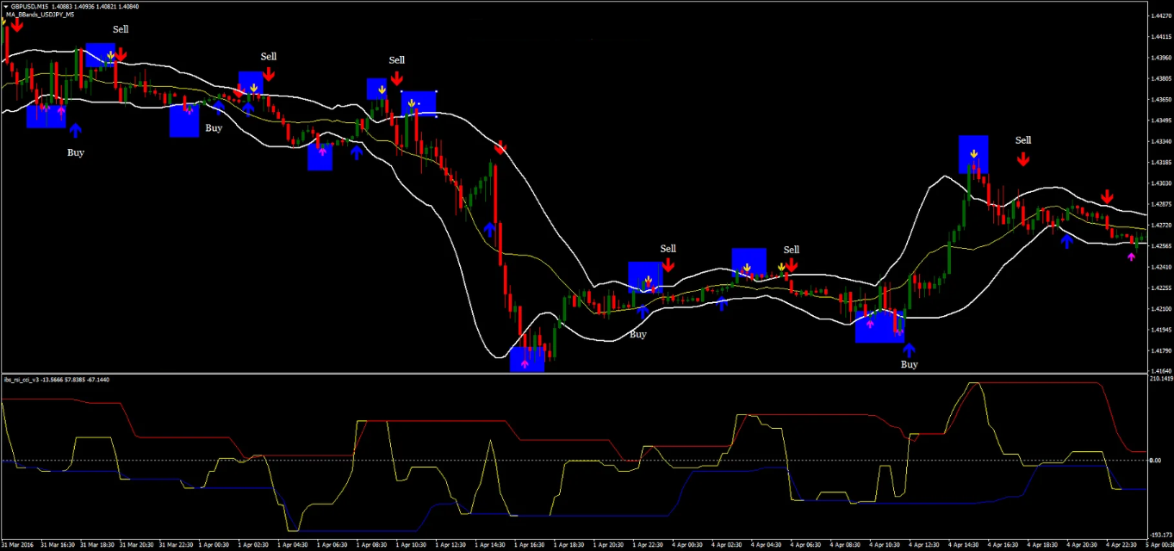The height and width of the screenshot is (551, 1174).
Task: Click the blue up arrow above the rightmost Buy label
Action: click(x=909, y=349)
